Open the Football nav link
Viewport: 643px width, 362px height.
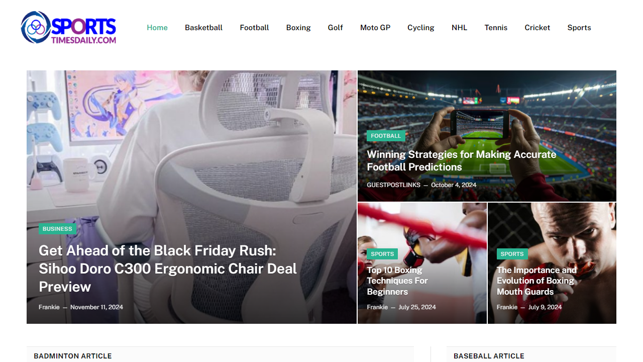254,28
